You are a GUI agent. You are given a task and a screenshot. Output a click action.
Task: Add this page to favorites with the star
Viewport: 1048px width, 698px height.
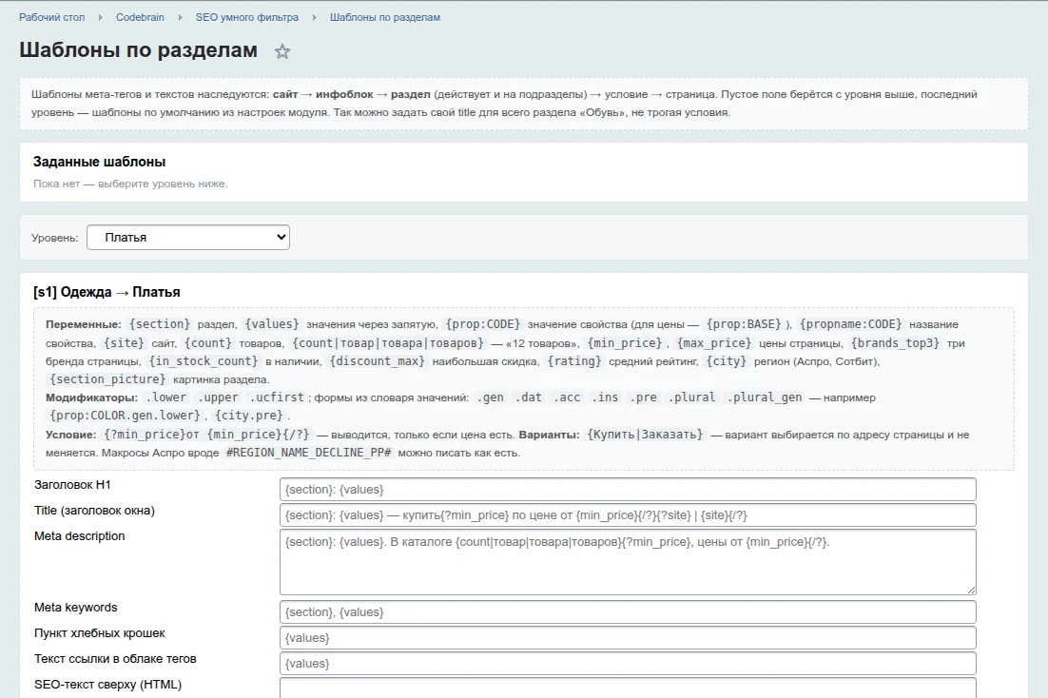pyautogui.click(x=282, y=51)
